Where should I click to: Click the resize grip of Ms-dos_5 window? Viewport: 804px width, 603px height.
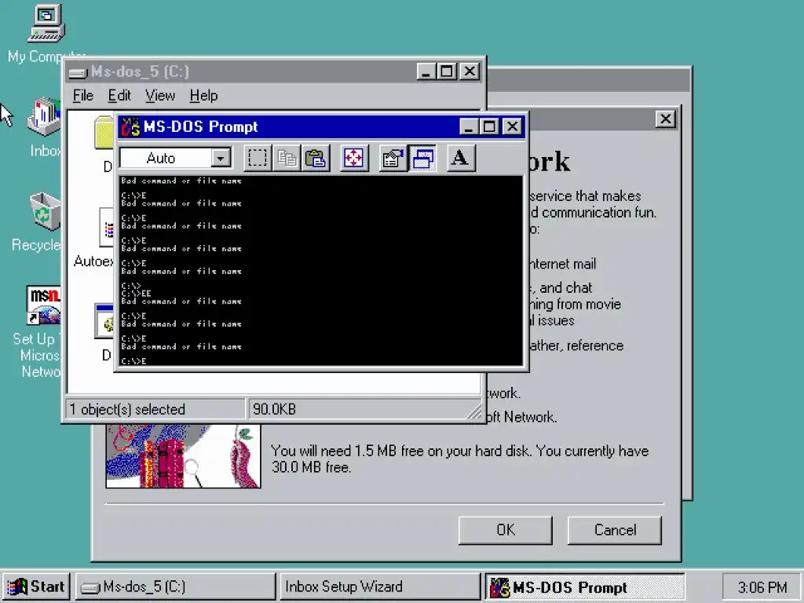pyautogui.click(x=475, y=411)
